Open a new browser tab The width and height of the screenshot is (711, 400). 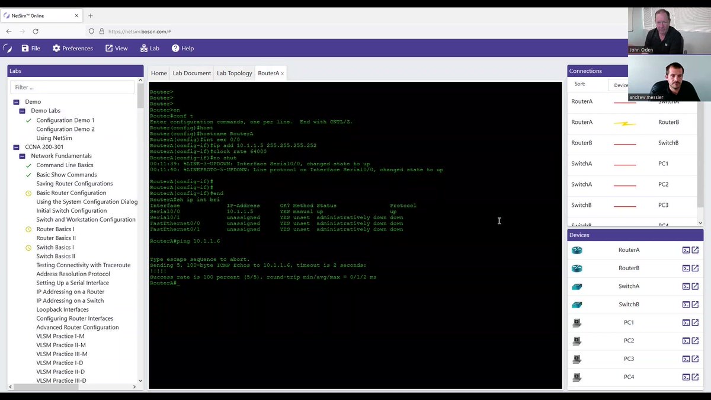(x=91, y=15)
